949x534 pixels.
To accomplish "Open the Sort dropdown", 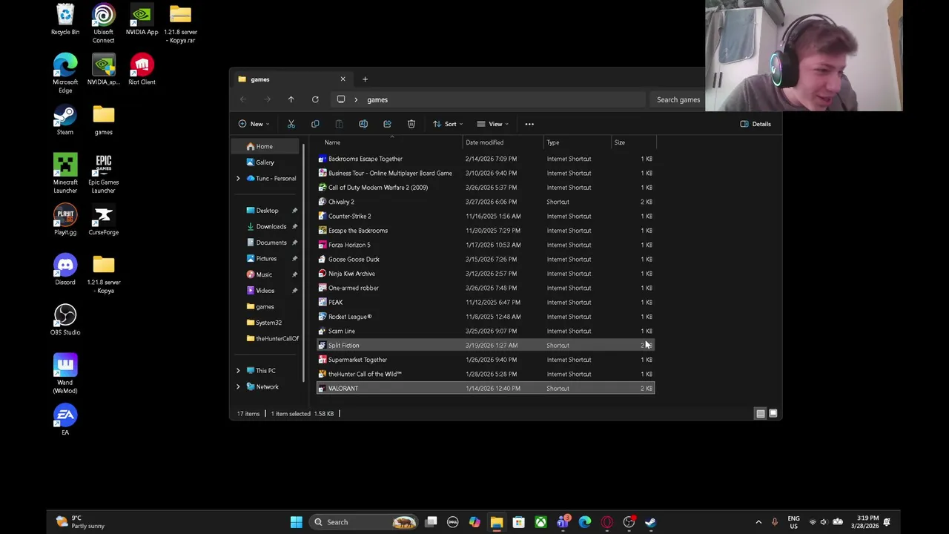I will tap(448, 124).
